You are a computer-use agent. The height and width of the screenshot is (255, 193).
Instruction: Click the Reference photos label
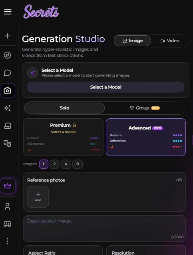click(46, 180)
